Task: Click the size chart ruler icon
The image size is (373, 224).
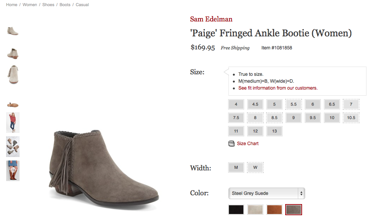Action: coord(231,144)
